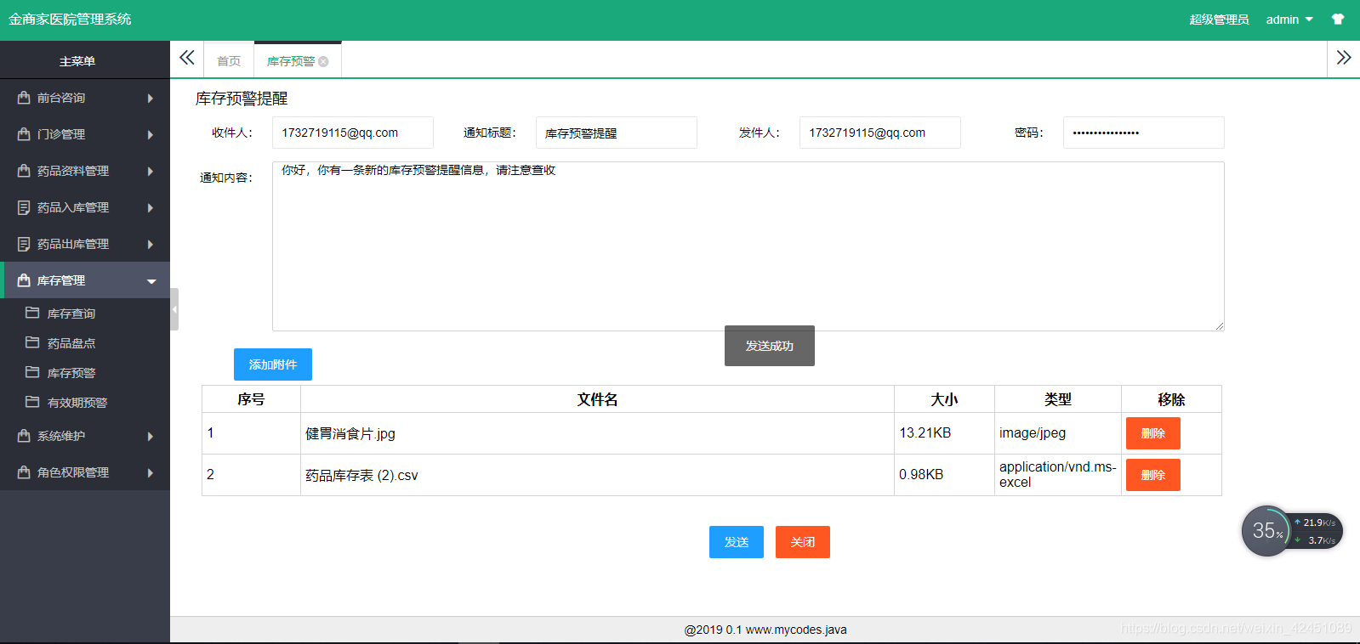
Task: Click 超级管理员 role label
Action: (x=1219, y=20)
